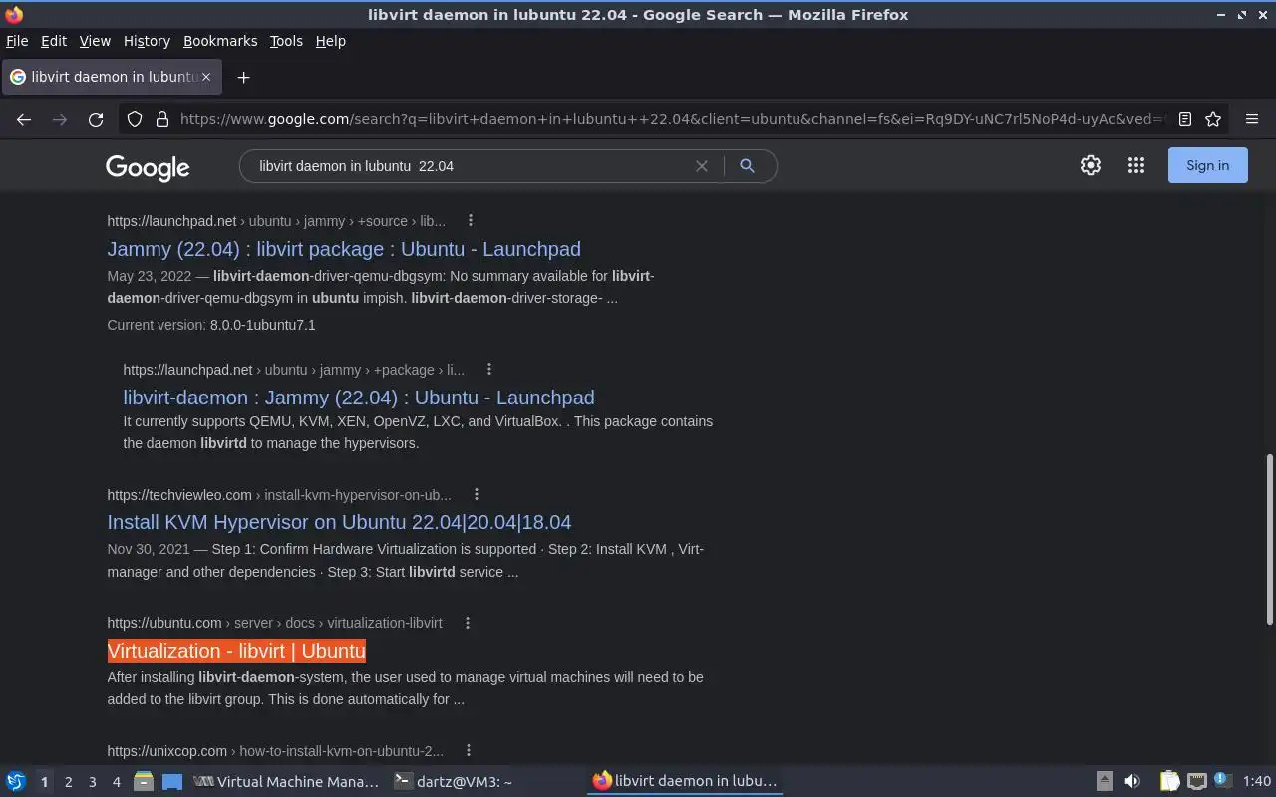Clear the Google search box text
Image resolution: width=1276 pixels, height=797 pixels.
click(x=702, y=166)
